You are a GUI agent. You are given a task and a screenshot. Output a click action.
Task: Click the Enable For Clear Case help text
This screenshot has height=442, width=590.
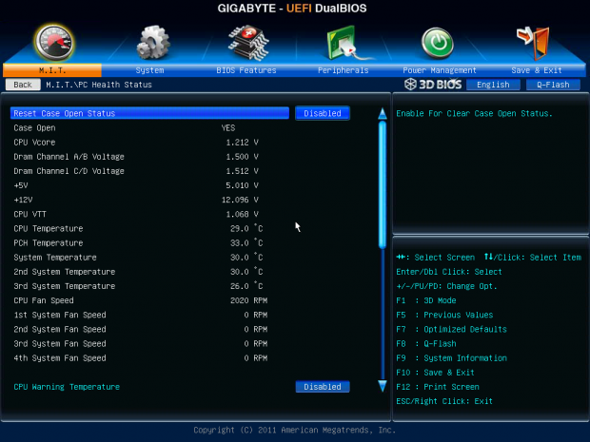point(474,113)
